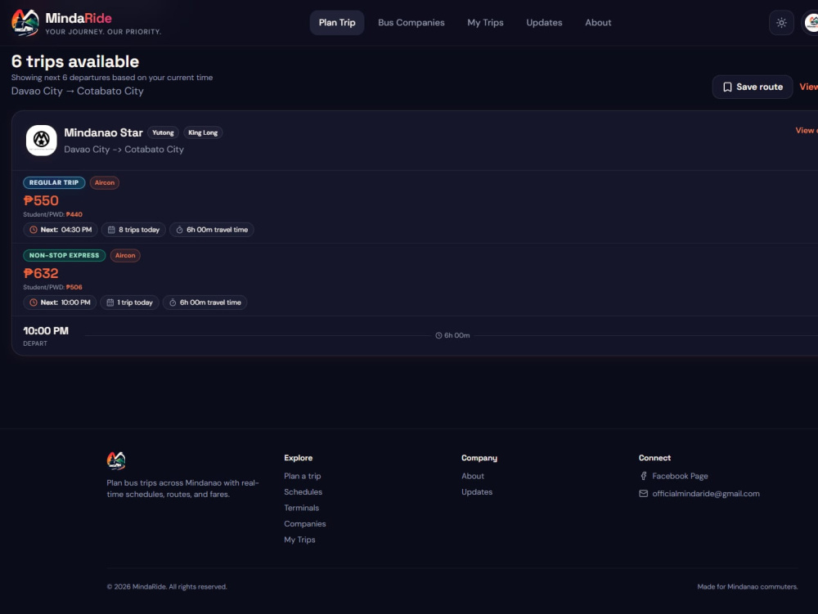Click the clock icon beside Next 04:30 PM
Screen dimensions: 818x614
click(x=34, y=230)
